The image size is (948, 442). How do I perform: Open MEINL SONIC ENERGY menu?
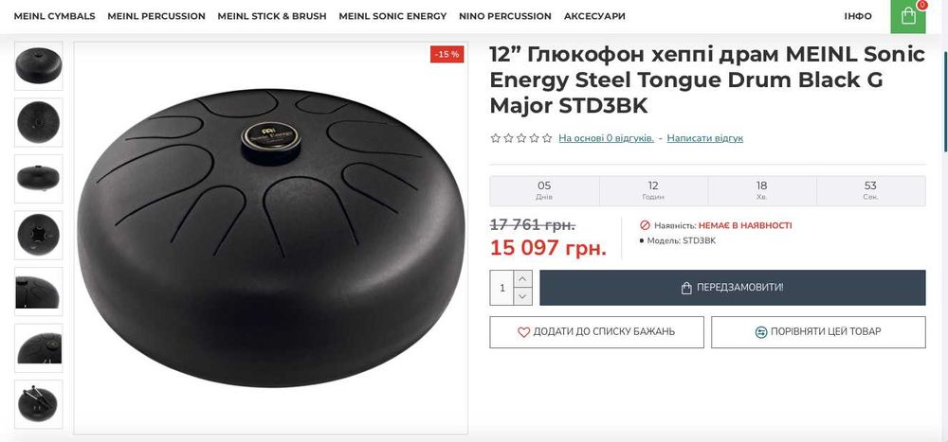coord(392,16)
